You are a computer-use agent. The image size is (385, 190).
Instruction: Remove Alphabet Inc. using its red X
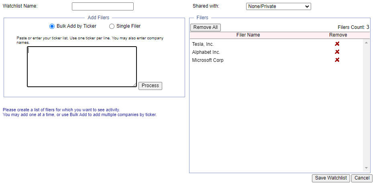tap(337, 52)
